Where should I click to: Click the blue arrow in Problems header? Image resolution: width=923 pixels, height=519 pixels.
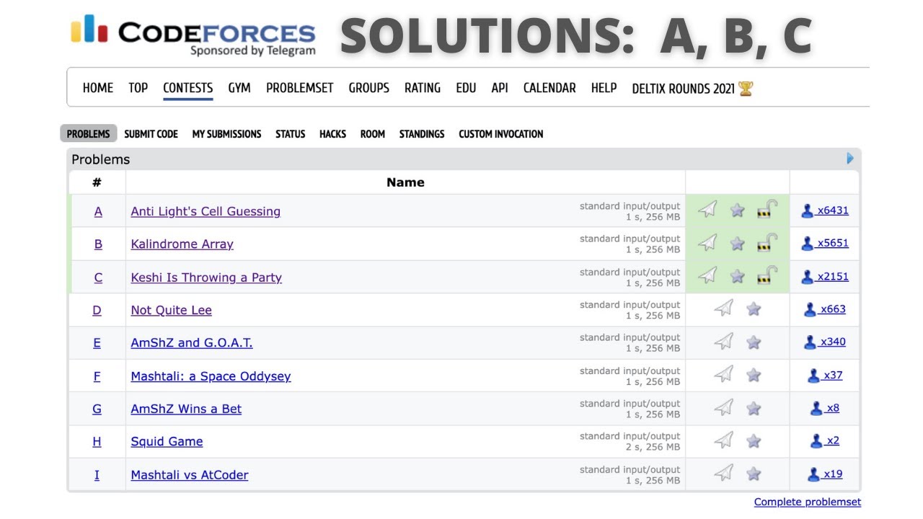(850, 159)
